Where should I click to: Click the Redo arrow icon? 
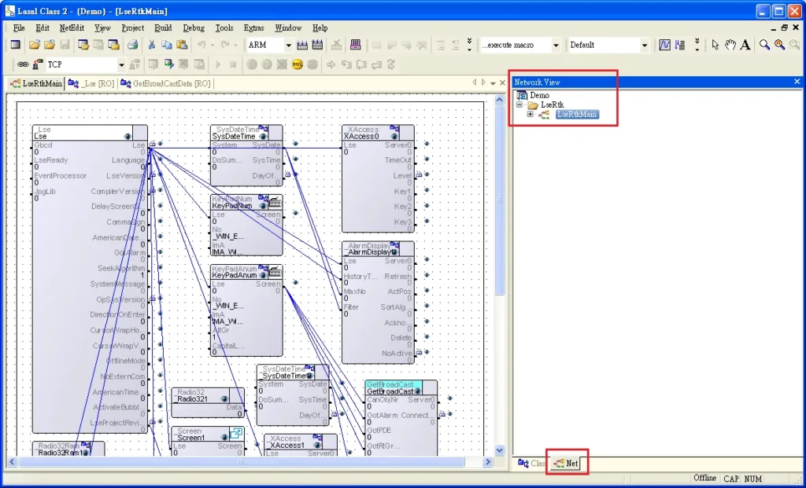point(225,45)
